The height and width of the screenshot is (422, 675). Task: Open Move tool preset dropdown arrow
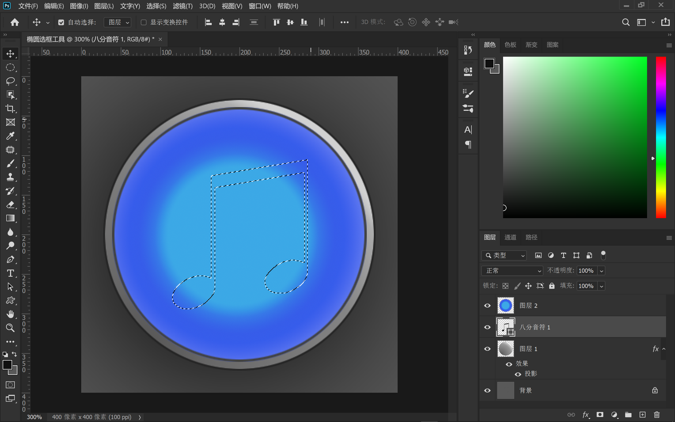48,23
